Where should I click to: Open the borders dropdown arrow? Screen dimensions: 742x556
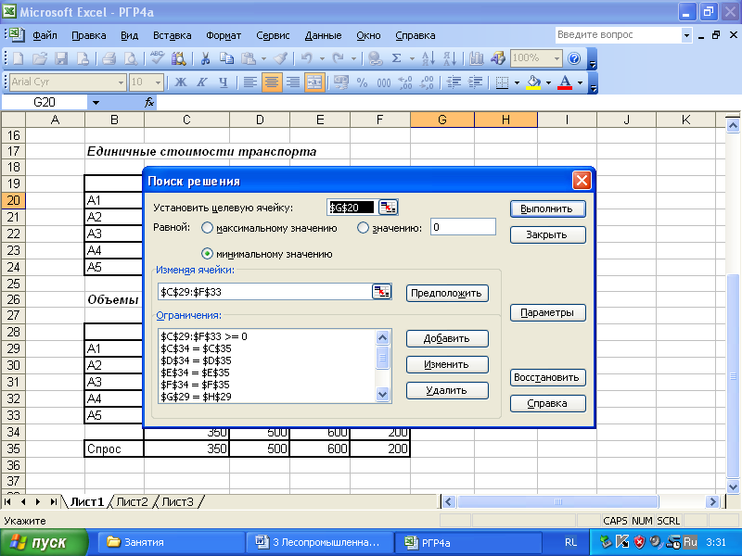517,82
